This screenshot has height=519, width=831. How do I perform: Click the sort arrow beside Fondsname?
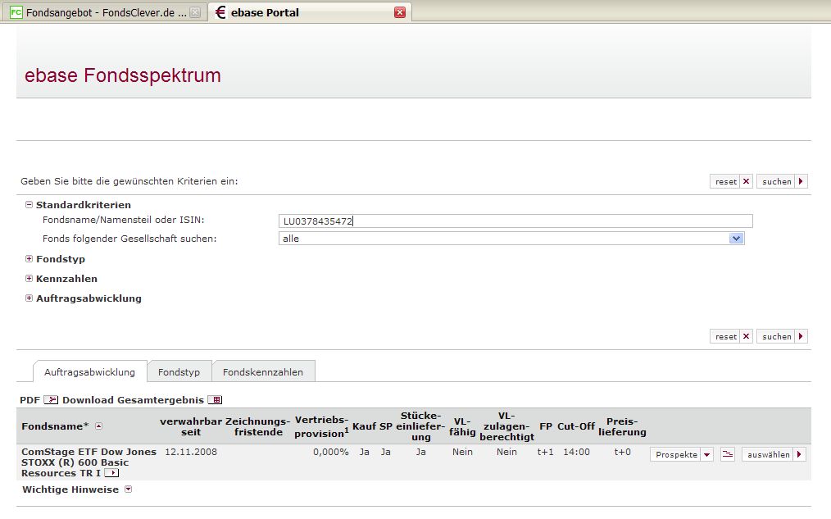tap(98, 426)
